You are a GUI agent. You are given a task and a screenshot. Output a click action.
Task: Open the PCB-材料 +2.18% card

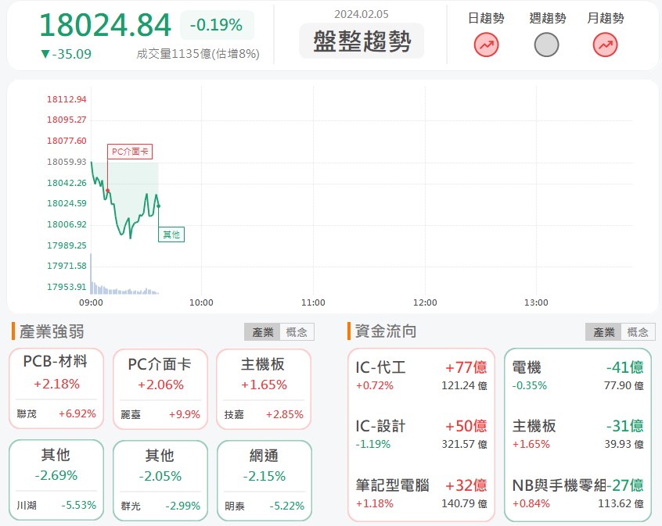click(x=56, y=388)
